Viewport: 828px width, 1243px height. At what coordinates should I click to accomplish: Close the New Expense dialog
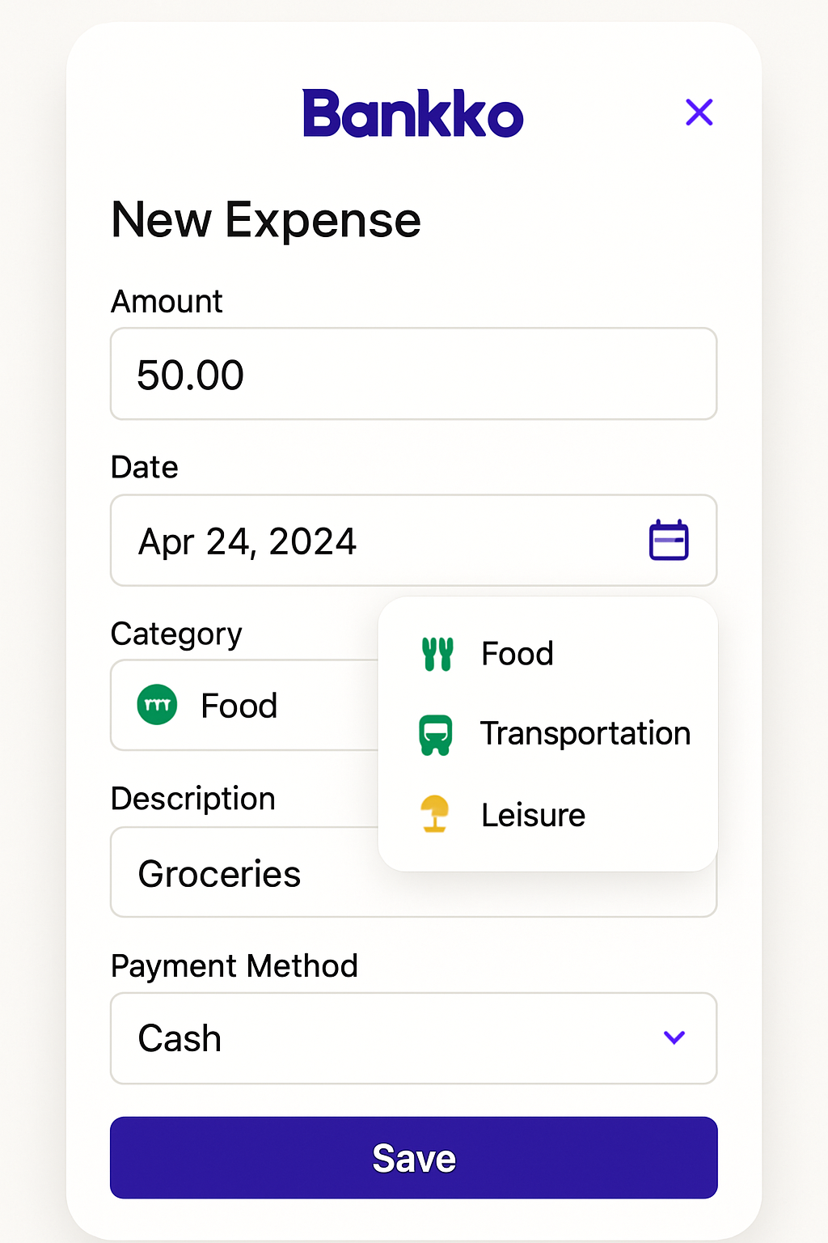coord(699,112)
